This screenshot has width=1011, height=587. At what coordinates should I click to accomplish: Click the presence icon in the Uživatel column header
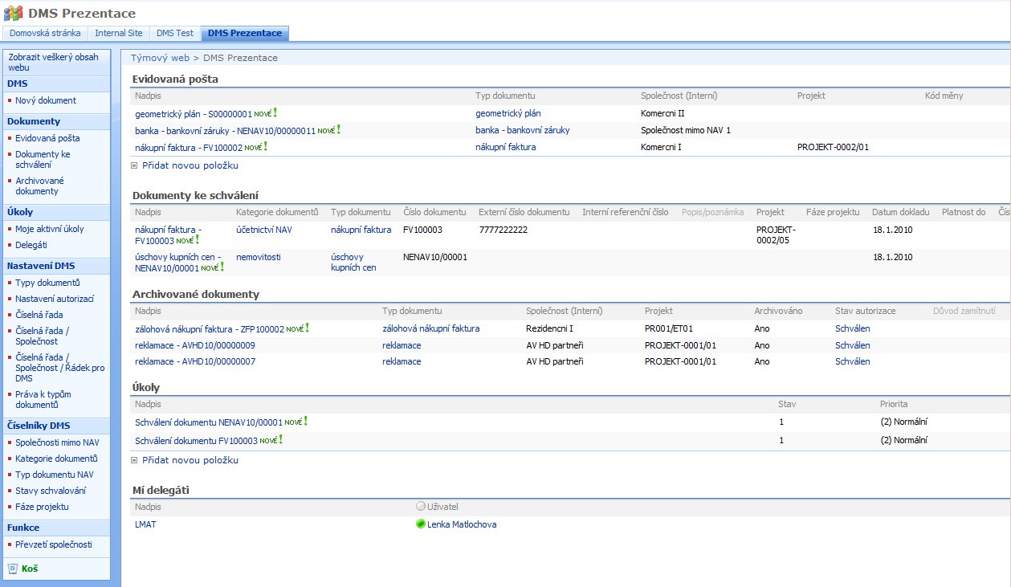pos(421,507)
